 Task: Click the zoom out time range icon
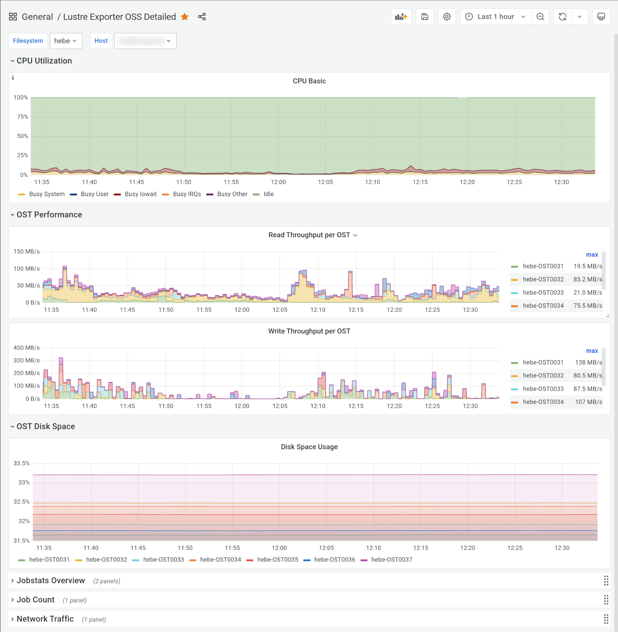[x=540, y=17]
